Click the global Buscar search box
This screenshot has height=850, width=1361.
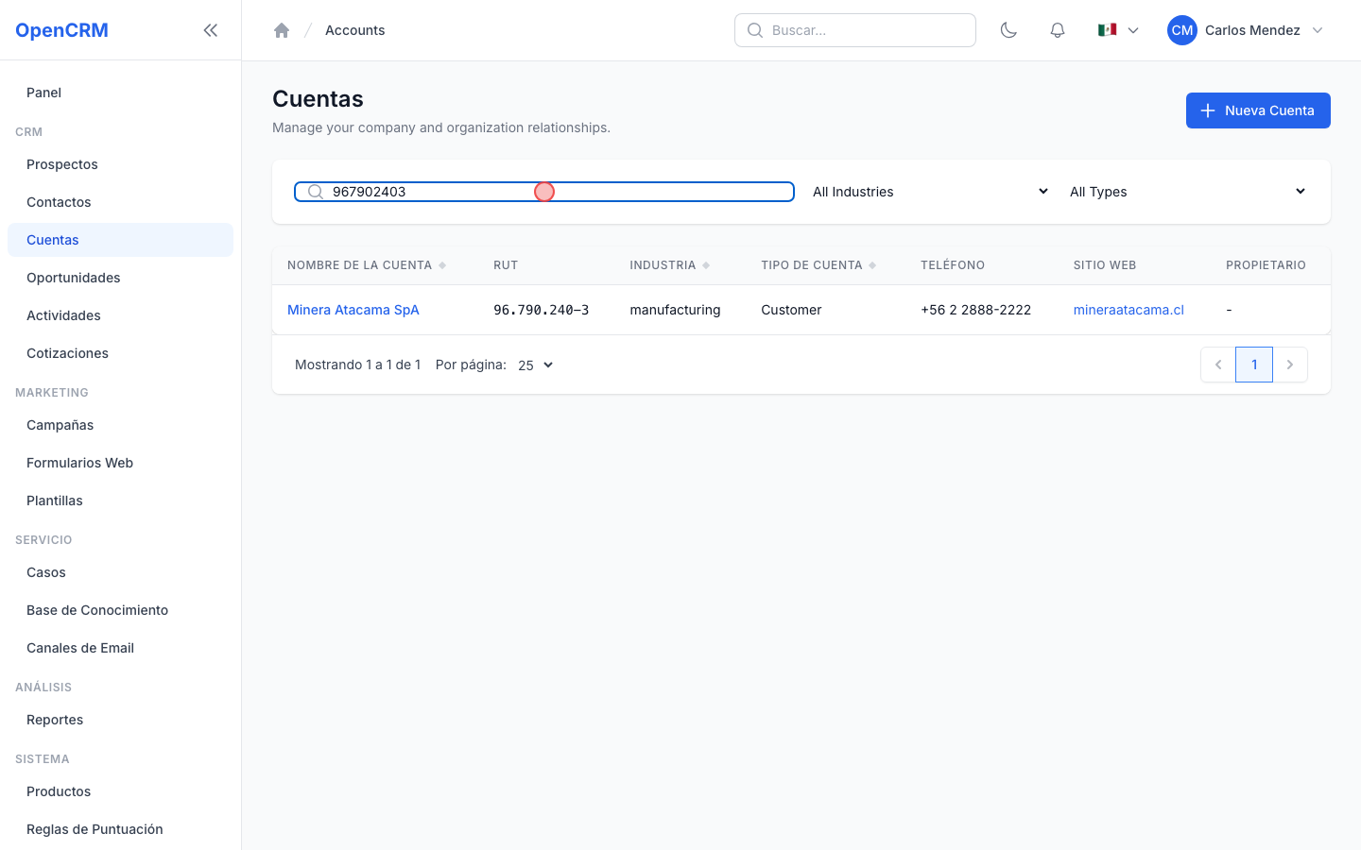pyautogui.click(x=855, y=30)
